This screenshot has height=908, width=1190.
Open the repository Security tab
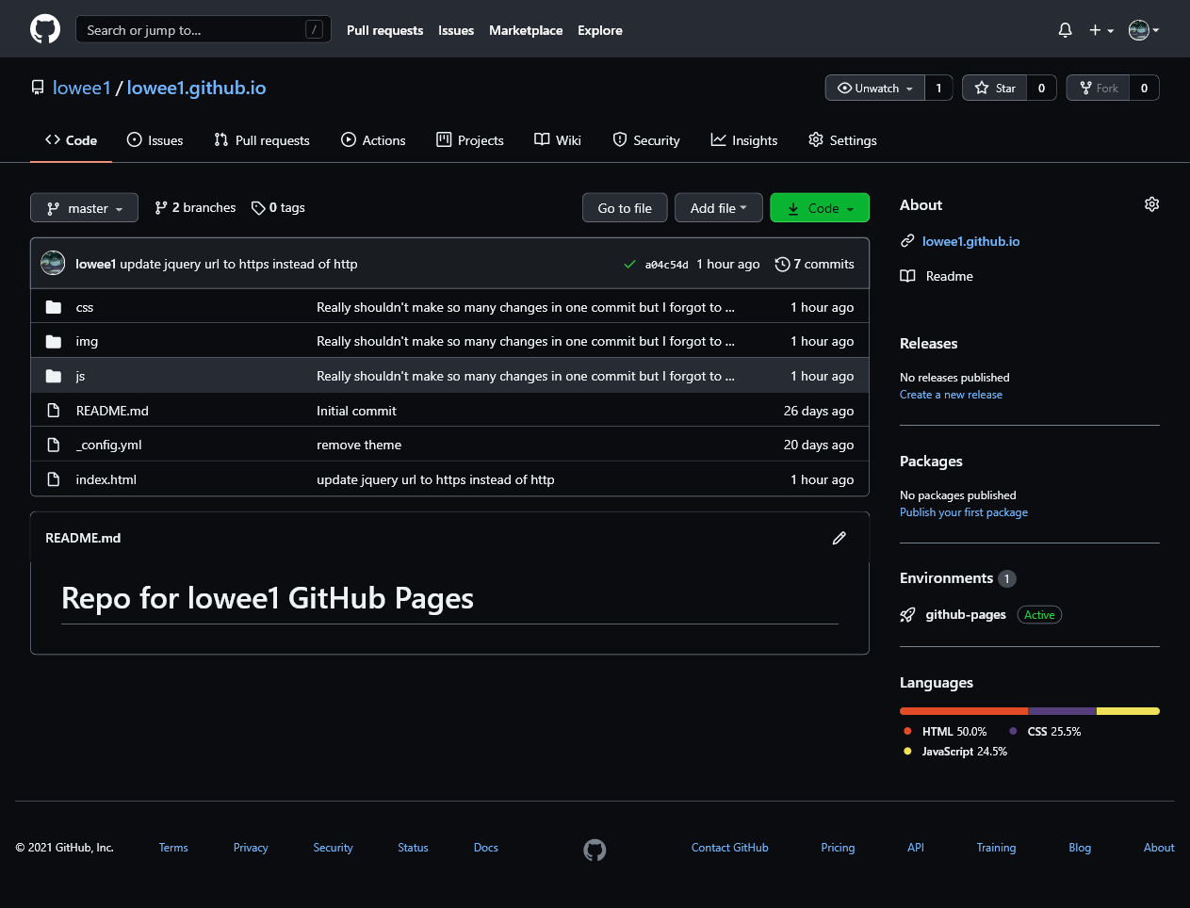(x=646, y=140)
